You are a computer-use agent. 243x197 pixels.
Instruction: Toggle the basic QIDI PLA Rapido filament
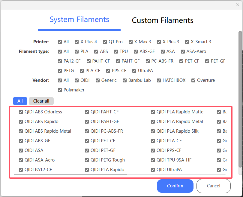[87, 170]
